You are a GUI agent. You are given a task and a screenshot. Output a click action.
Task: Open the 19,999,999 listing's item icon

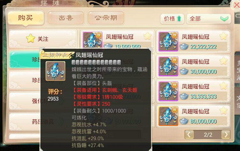92,40
